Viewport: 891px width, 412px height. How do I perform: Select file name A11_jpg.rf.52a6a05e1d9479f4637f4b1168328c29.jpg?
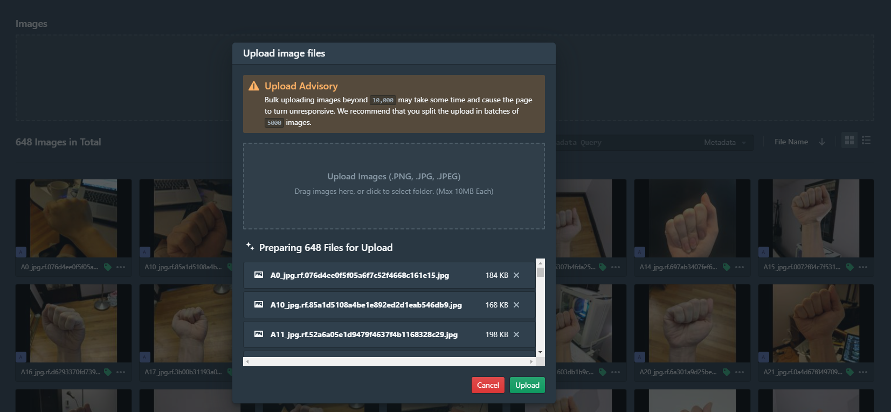coord(364,334)
